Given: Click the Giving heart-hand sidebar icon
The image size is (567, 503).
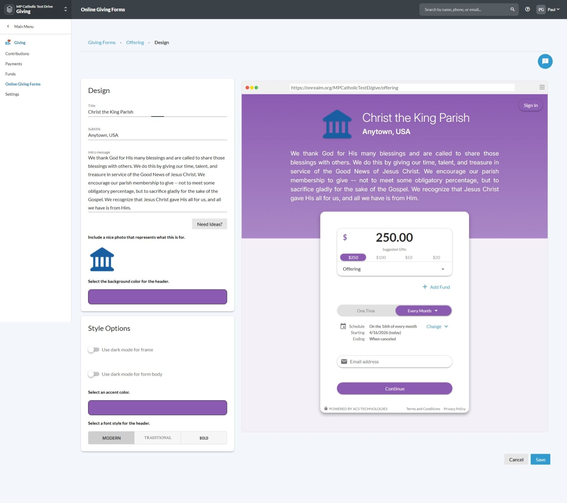Looking at the screenshot, I should pos(8,42).
